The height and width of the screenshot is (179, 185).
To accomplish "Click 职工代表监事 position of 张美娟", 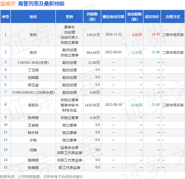I will click(x=70, y=168).
